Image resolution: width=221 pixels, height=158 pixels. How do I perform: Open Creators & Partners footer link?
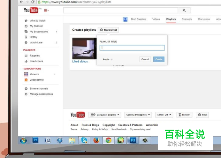tap(130, 125)
